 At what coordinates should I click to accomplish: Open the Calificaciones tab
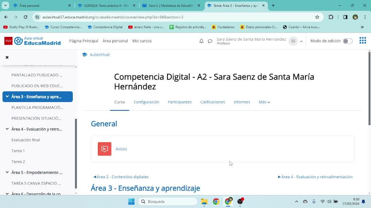tap(212, 102)
